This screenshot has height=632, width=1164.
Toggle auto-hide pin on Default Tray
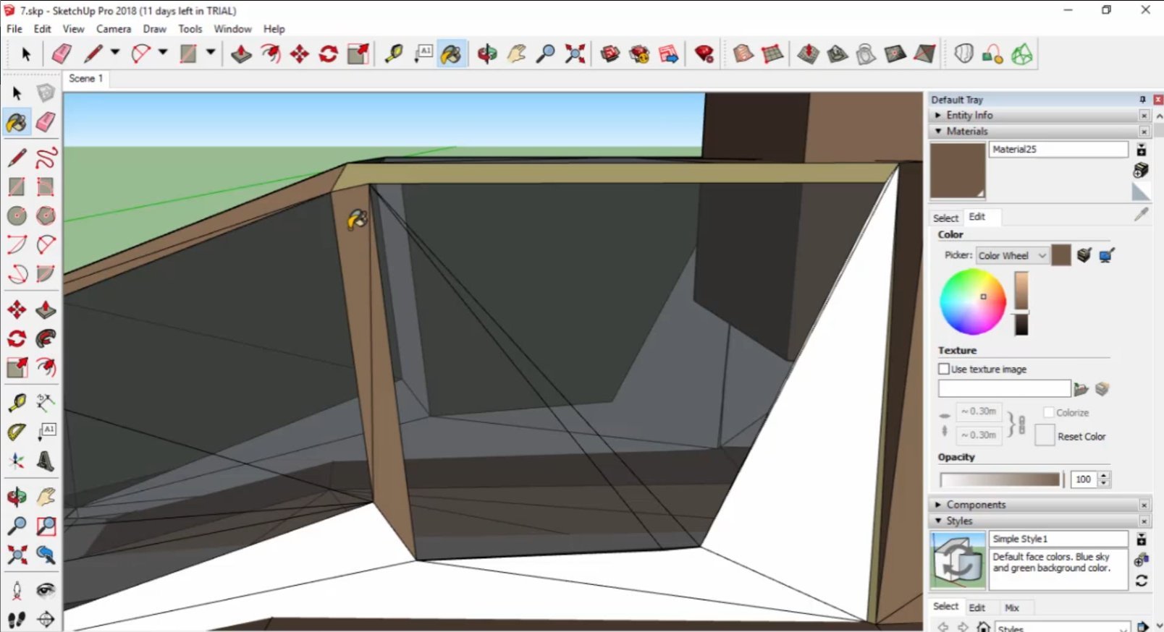coord(1142,100)
